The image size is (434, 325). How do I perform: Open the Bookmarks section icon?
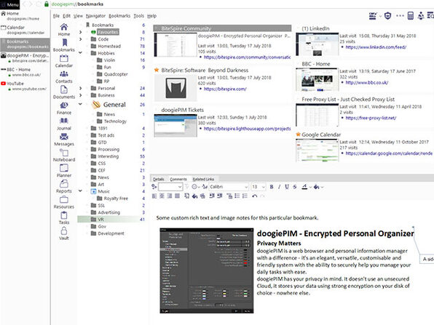(64, 45)
